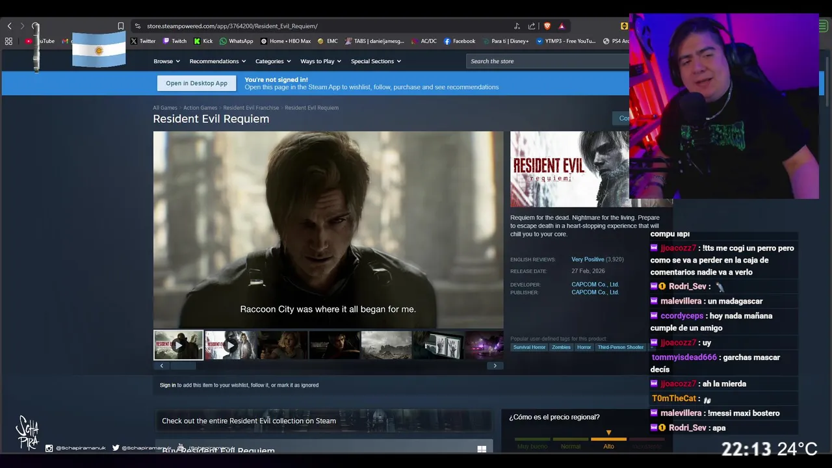
Task: Open the Home HBO Max bookmark
Action: (x=285, y=41)
